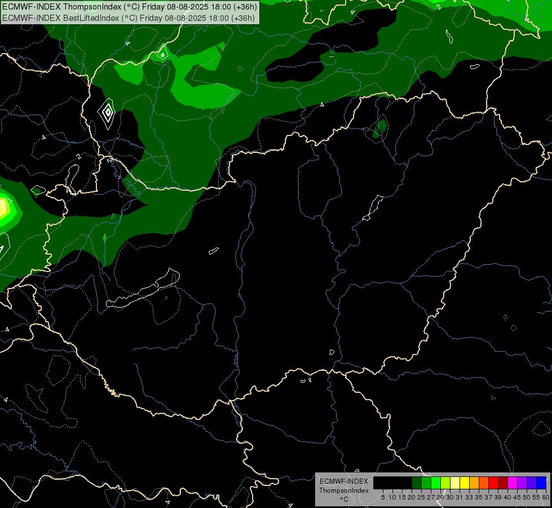This screenshot has height=508, width=552.
Task: Pick the yellow 31–33 legend swatch
Action: (x=465, y=483)
